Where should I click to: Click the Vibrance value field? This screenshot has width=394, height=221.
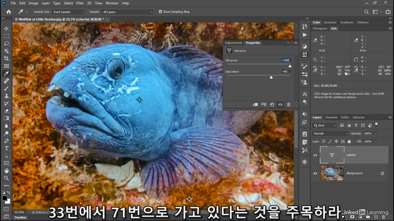coord(286,60)
